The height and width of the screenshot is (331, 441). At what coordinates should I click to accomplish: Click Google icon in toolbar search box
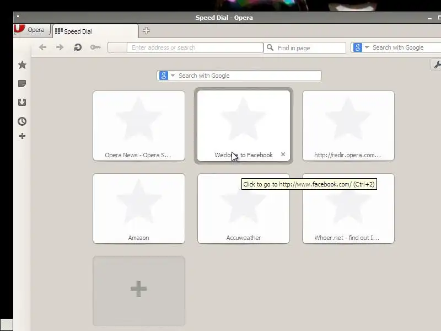click(x=357, y=47)
